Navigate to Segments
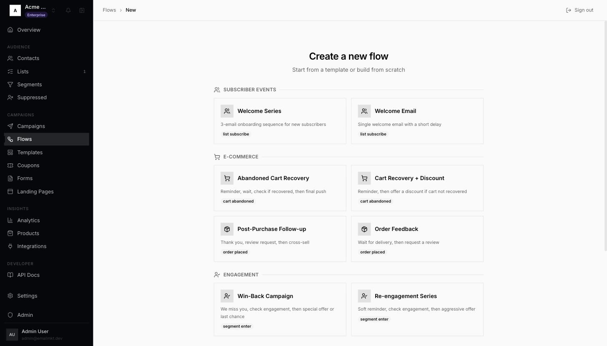The image size is (607, 346). [47, 85]
